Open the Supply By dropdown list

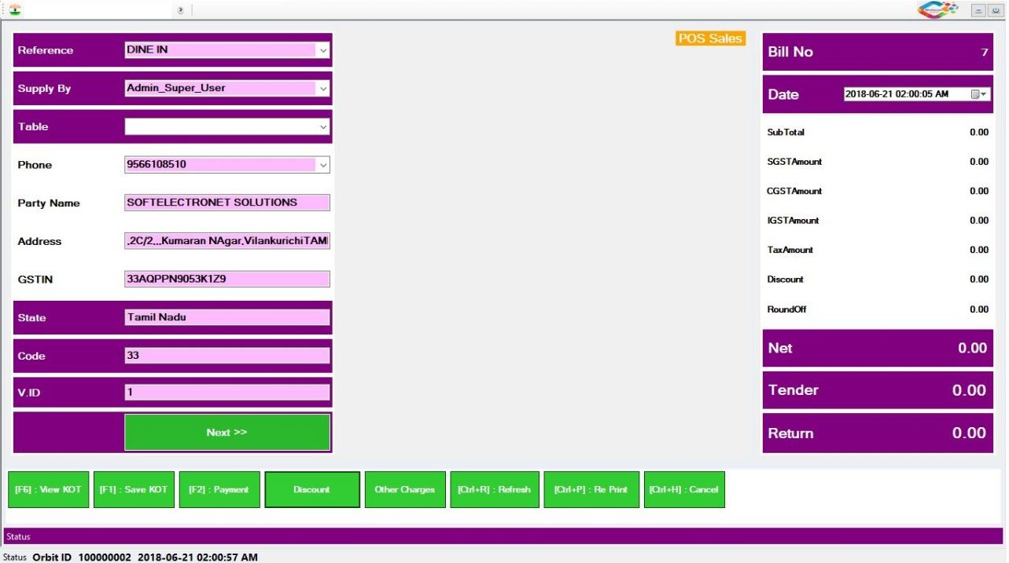point(322,89)
